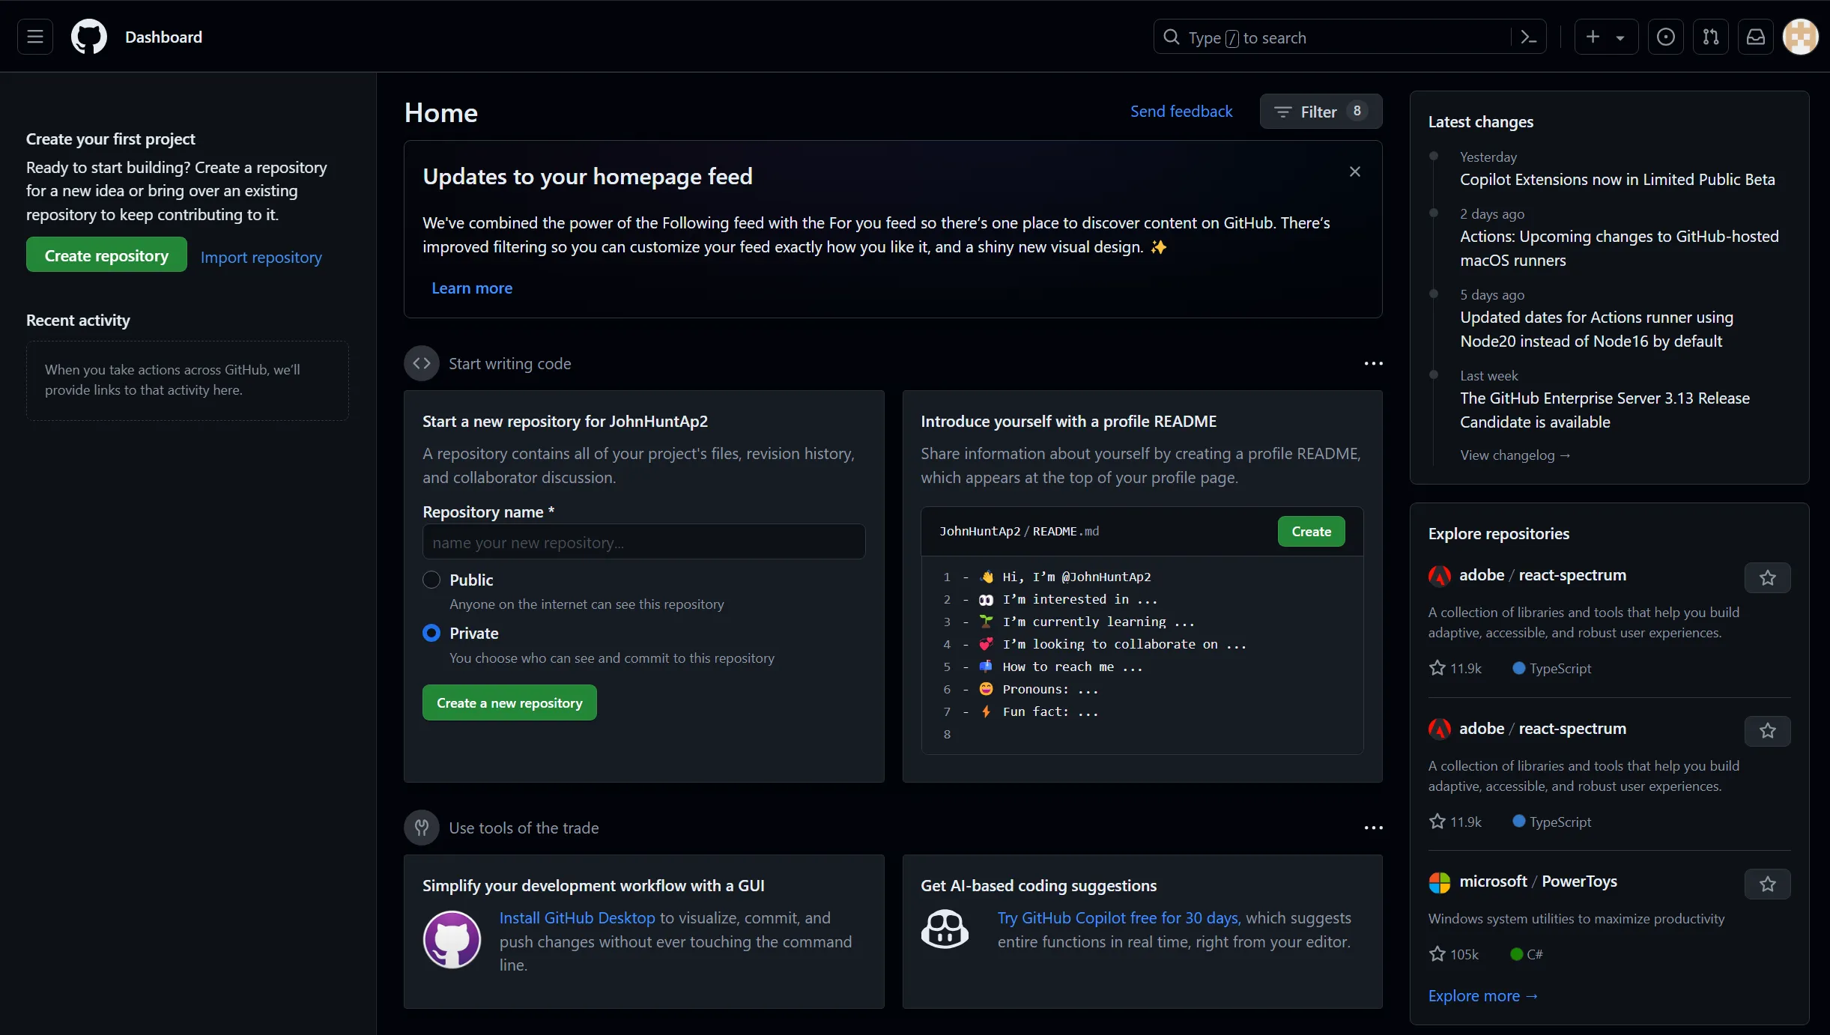Screen dimensions: 1830x1035
Task: Star the microsoft/PowerToys repository
Action: pyautogui.click(x=1767, y=884)
